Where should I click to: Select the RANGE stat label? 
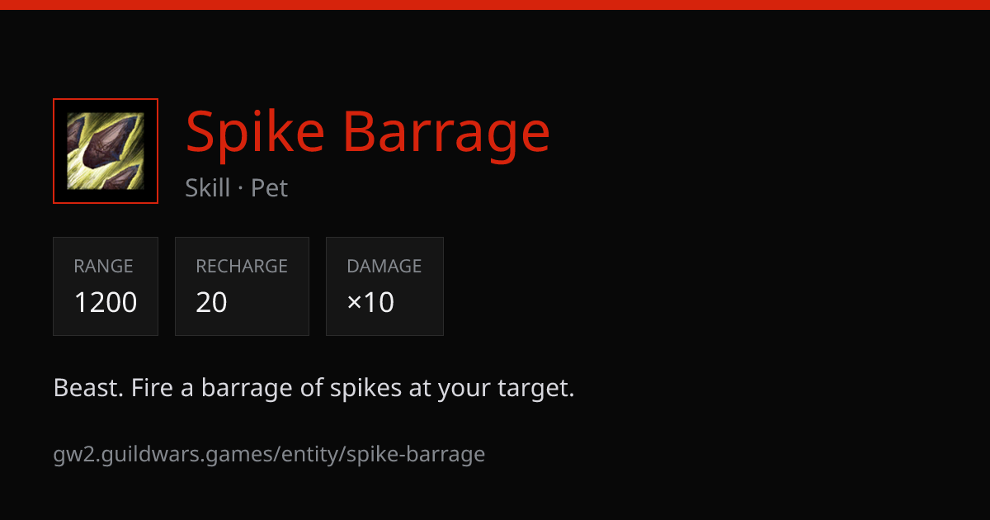click(103, 267)
